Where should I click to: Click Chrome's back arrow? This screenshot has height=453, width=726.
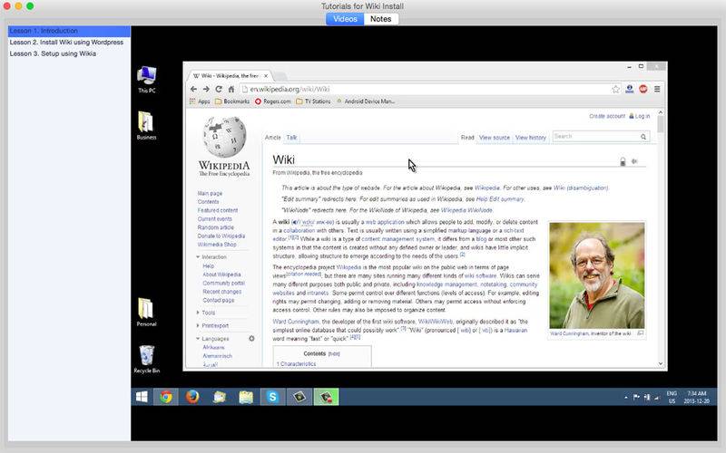(193, 89)
